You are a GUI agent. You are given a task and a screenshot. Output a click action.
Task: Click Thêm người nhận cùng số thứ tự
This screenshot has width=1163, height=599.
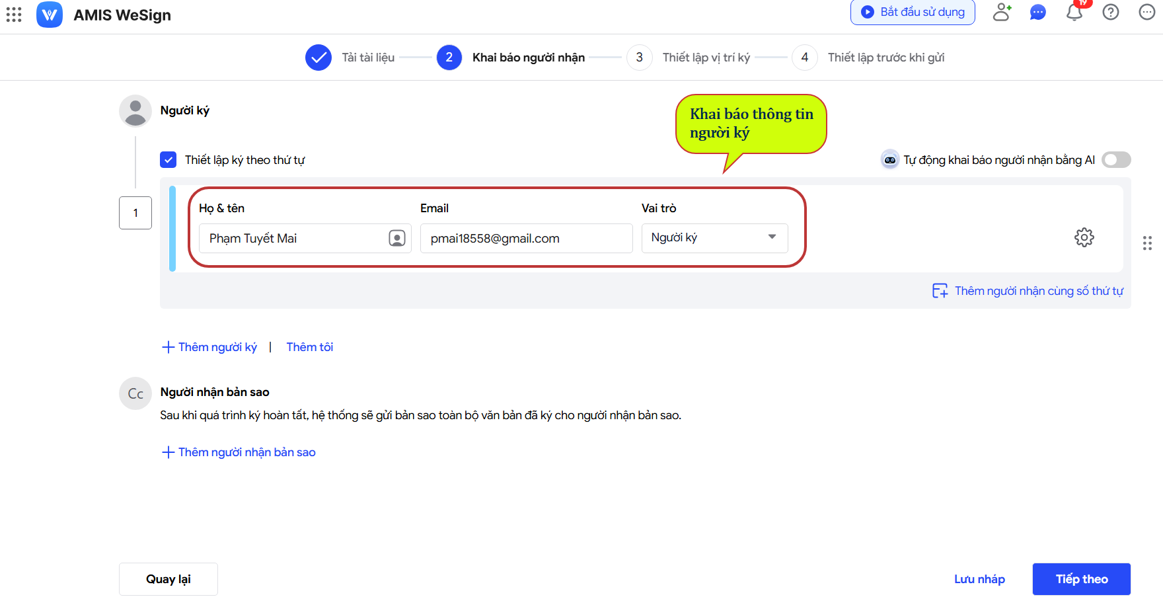tap(1028, 291)
